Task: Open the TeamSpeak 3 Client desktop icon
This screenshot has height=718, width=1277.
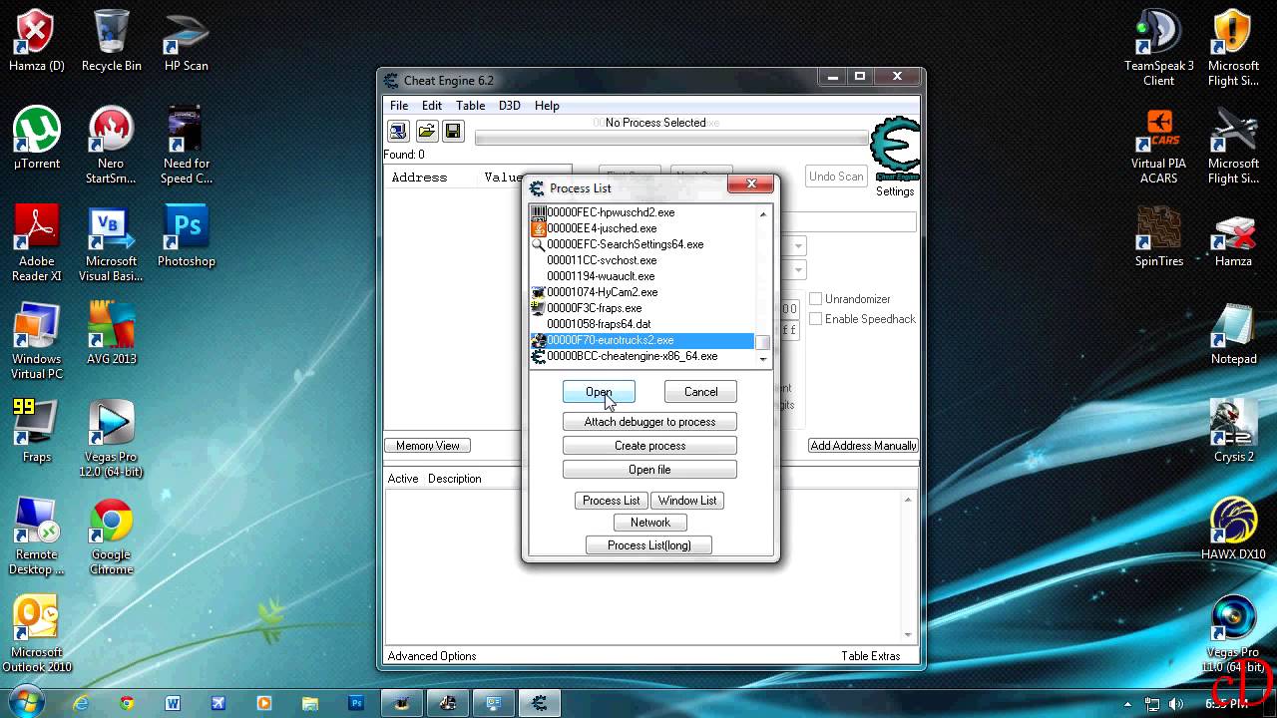Action: point(1159,48)
